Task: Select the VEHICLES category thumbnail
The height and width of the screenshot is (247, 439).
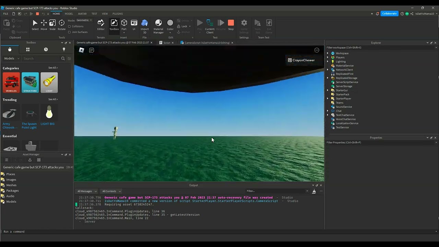Action: point(11,83)
